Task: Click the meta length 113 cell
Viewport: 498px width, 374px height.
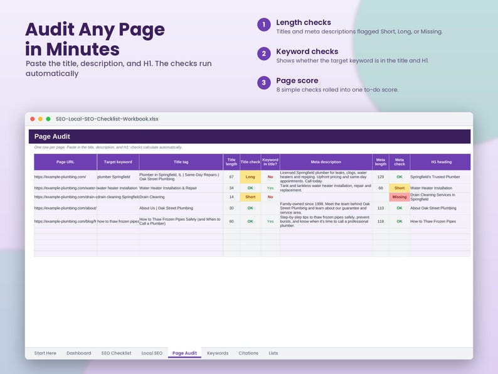Action: [381, 208]
